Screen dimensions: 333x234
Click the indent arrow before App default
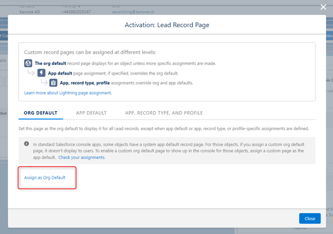click(31, 73)
